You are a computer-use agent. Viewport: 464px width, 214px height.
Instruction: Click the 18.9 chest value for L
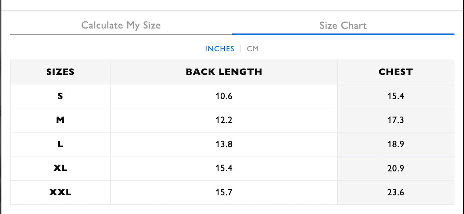[395, 144]
